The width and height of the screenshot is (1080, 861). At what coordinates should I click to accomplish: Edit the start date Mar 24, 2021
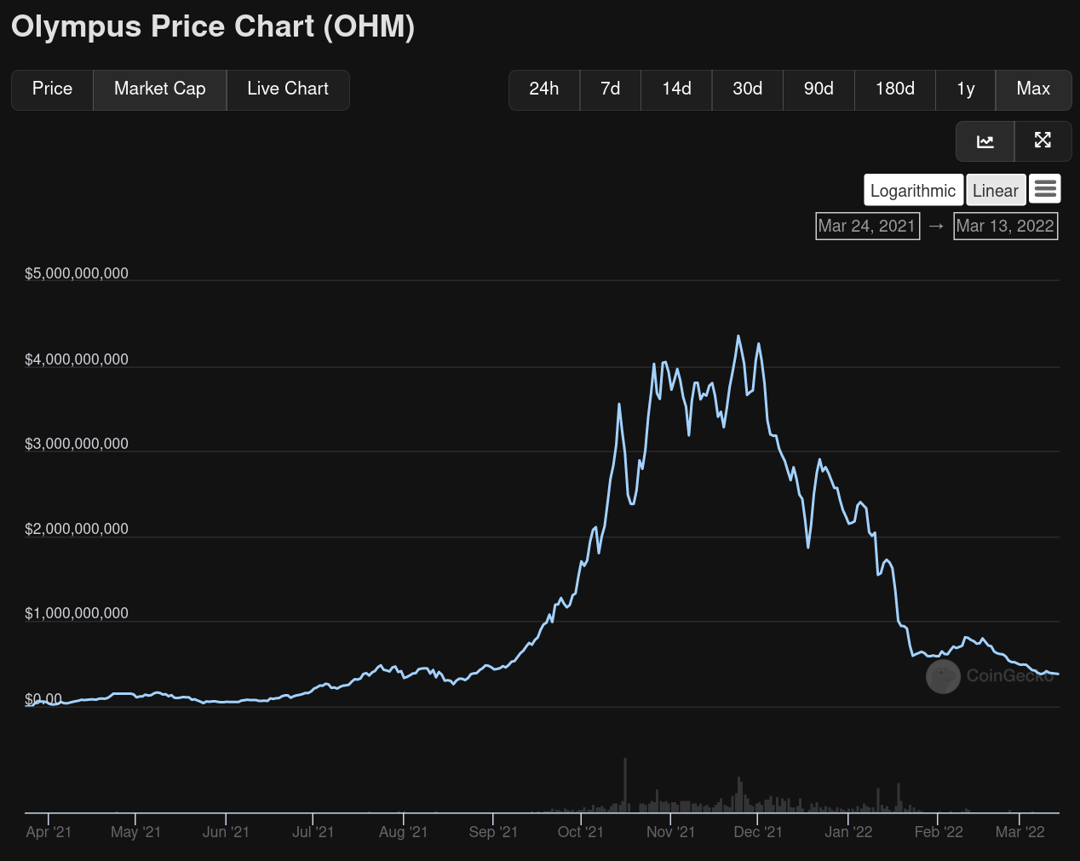(867, 226)
